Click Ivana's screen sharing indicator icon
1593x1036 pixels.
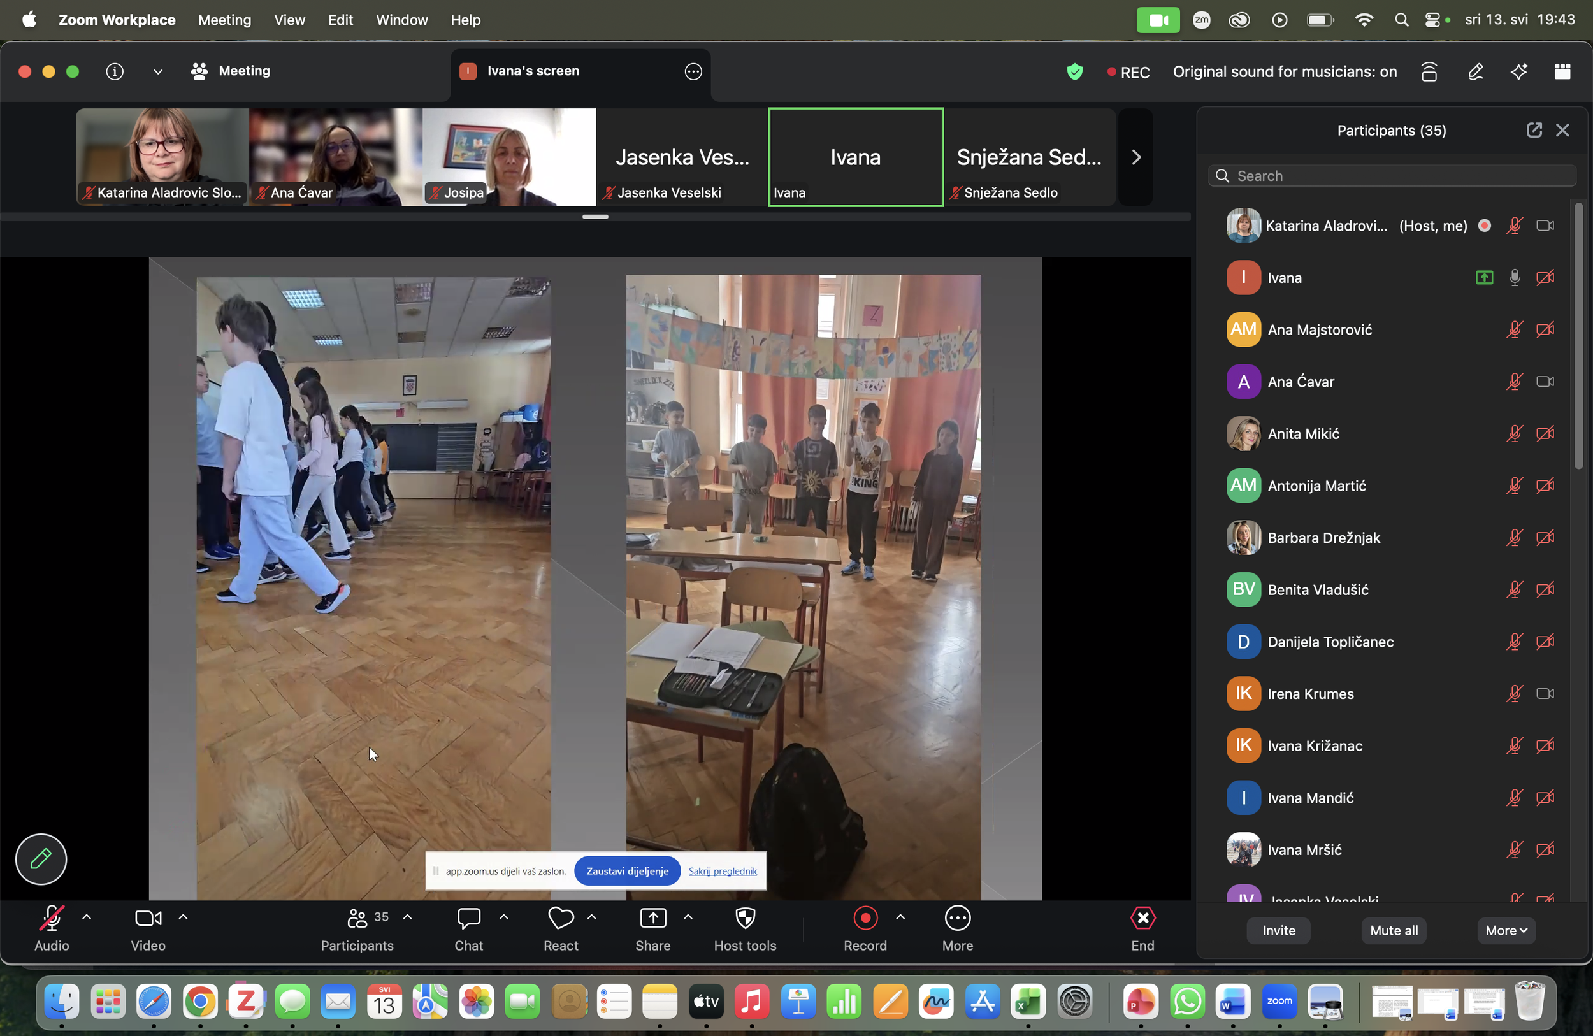click(x=1484, y=277)
